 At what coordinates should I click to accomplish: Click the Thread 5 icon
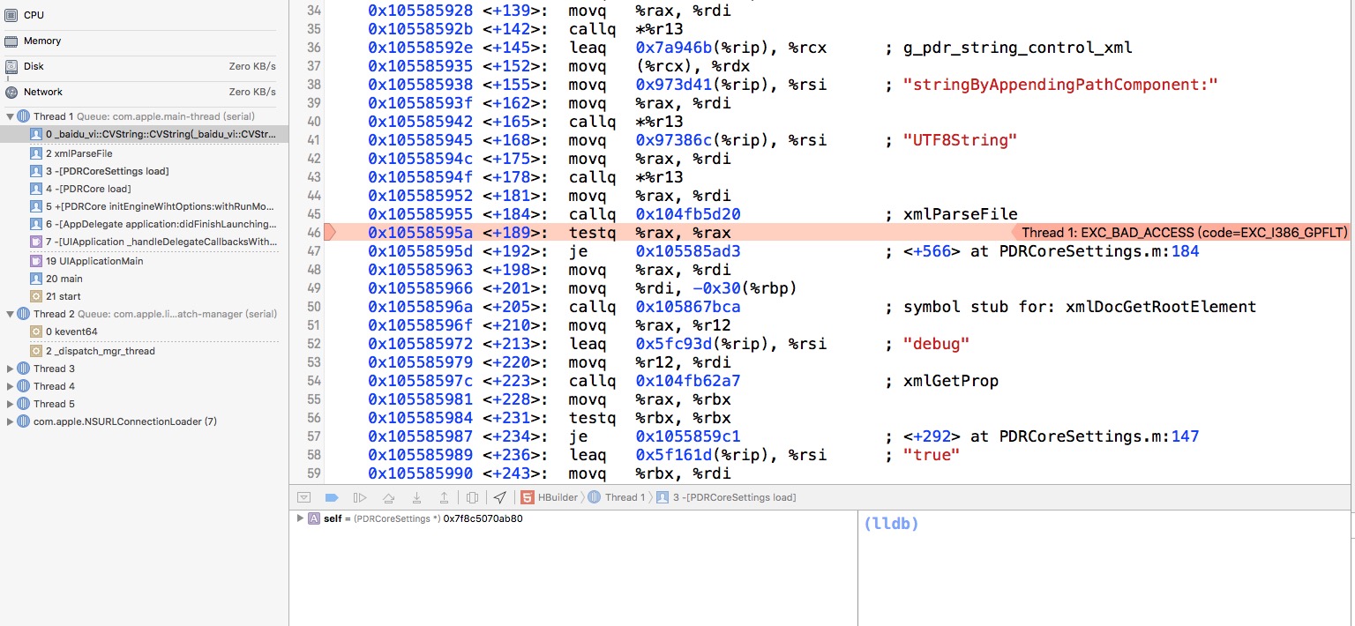[x=24, y=404]
